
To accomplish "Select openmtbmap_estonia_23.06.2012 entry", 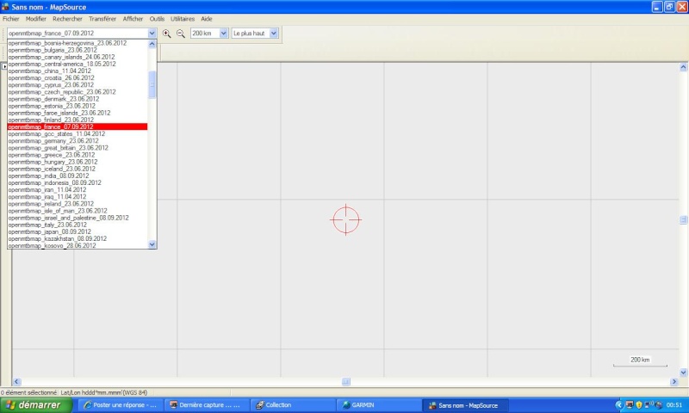I will click(x=78, y=106).
